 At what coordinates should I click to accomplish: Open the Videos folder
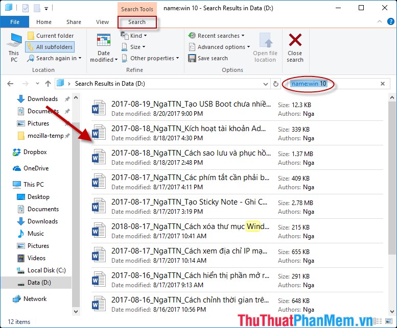pyautogui.click(x=36, y=258)
